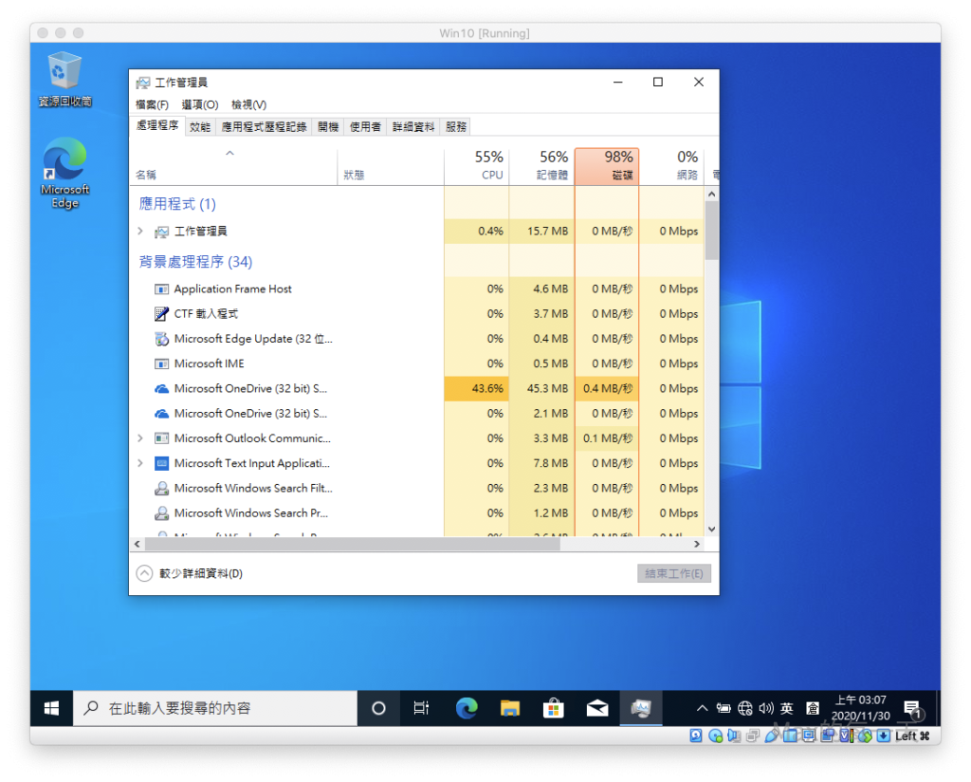Switch to the 效能 tab
Image resolution: width=971 pixels, height=782 pixels.
(x=200, y=126)
